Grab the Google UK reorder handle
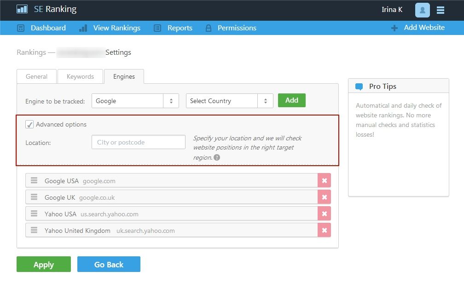Screen dimensions: 464x289 click(x=34, y=197)
